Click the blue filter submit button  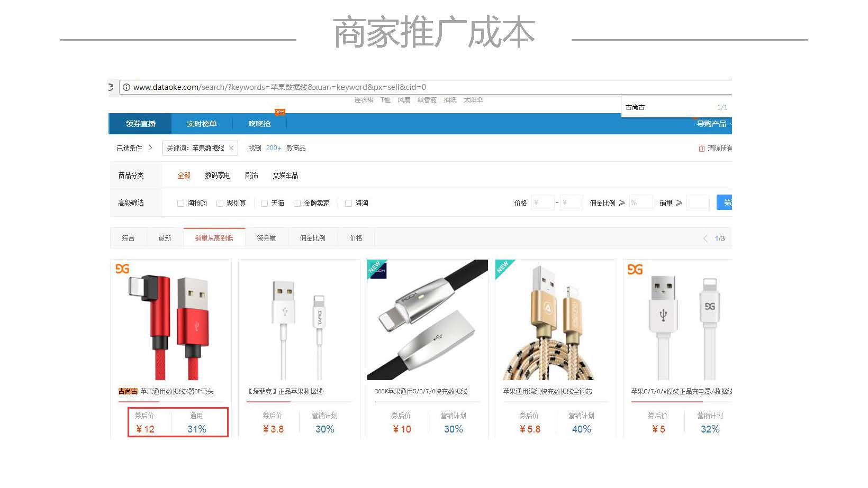[x=725, y=202]
